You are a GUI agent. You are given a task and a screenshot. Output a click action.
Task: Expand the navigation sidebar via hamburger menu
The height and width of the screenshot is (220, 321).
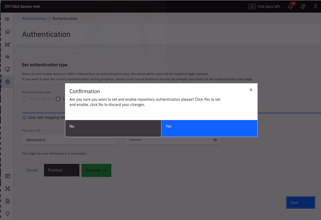coord(7,19)
